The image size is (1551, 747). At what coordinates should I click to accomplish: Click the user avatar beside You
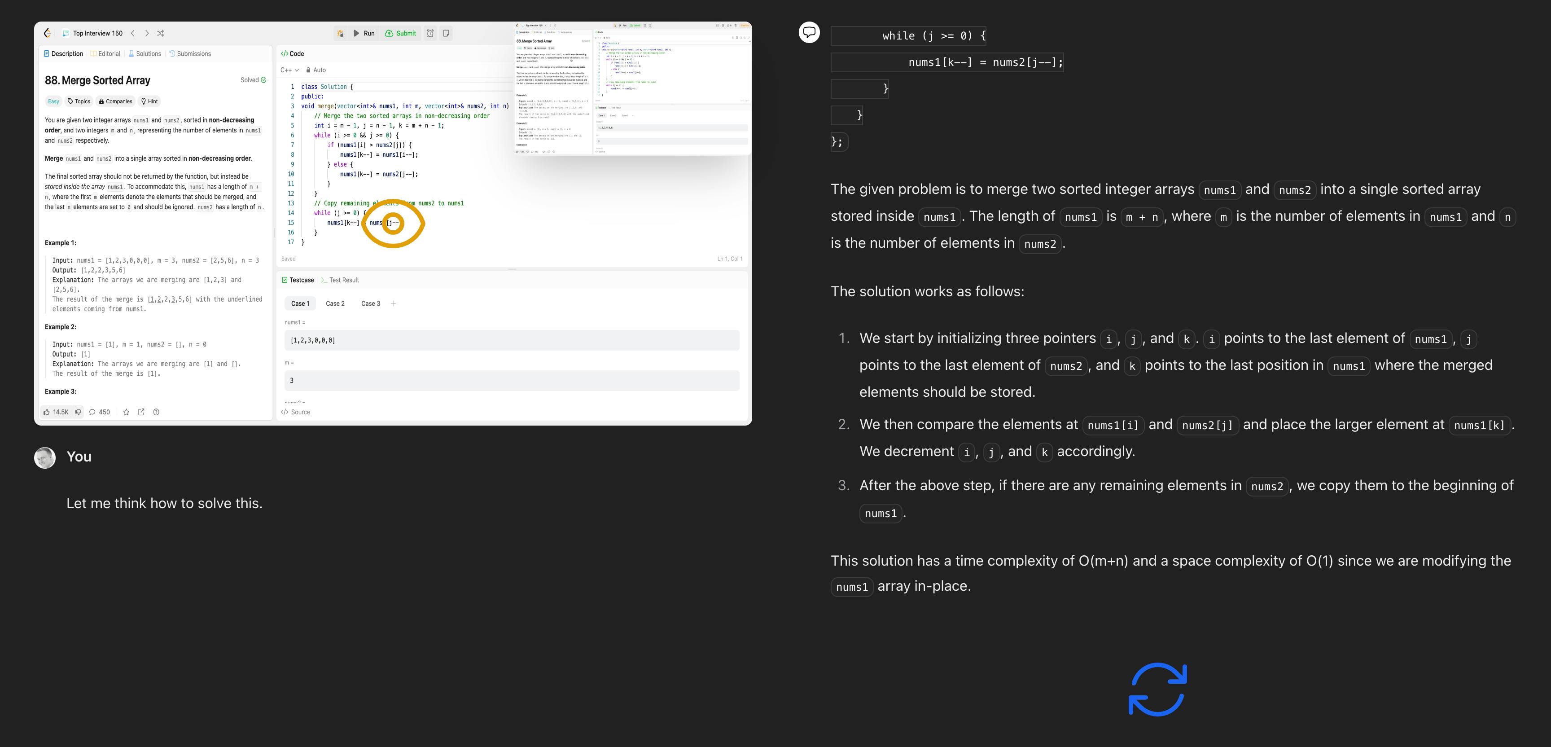pyautogui.click(x=45, y=457)
